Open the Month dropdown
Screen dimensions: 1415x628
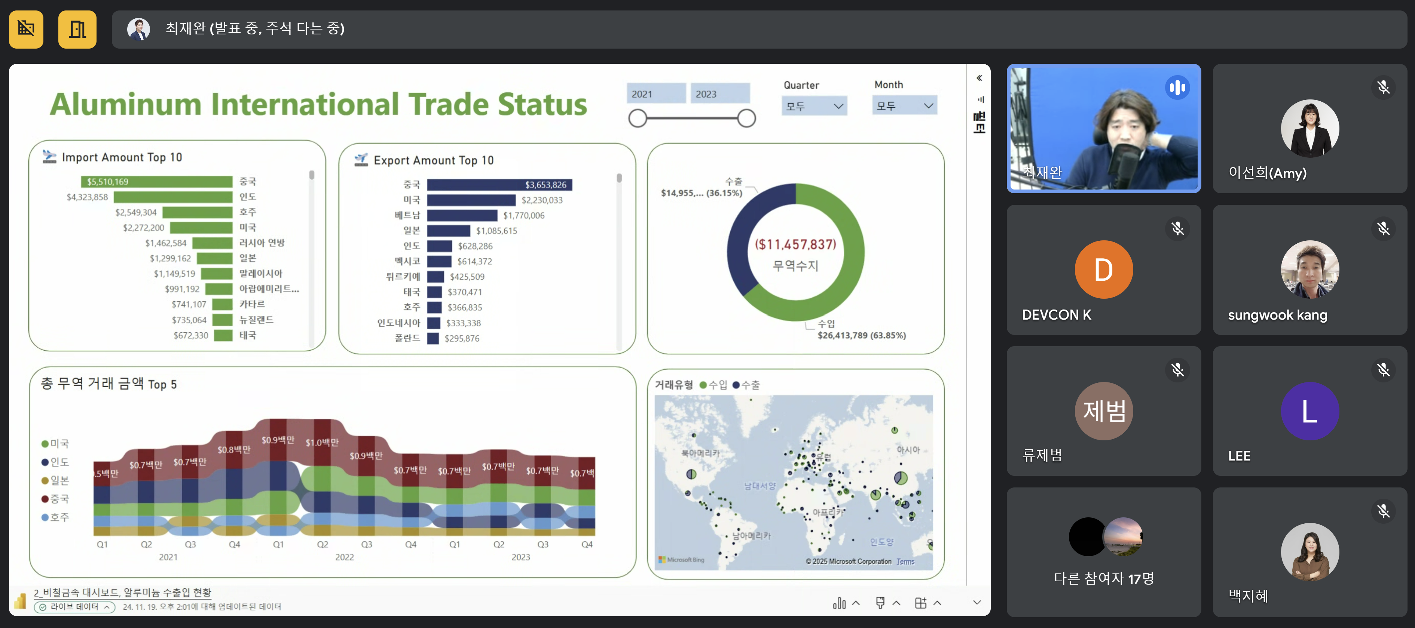coord(904,105)
